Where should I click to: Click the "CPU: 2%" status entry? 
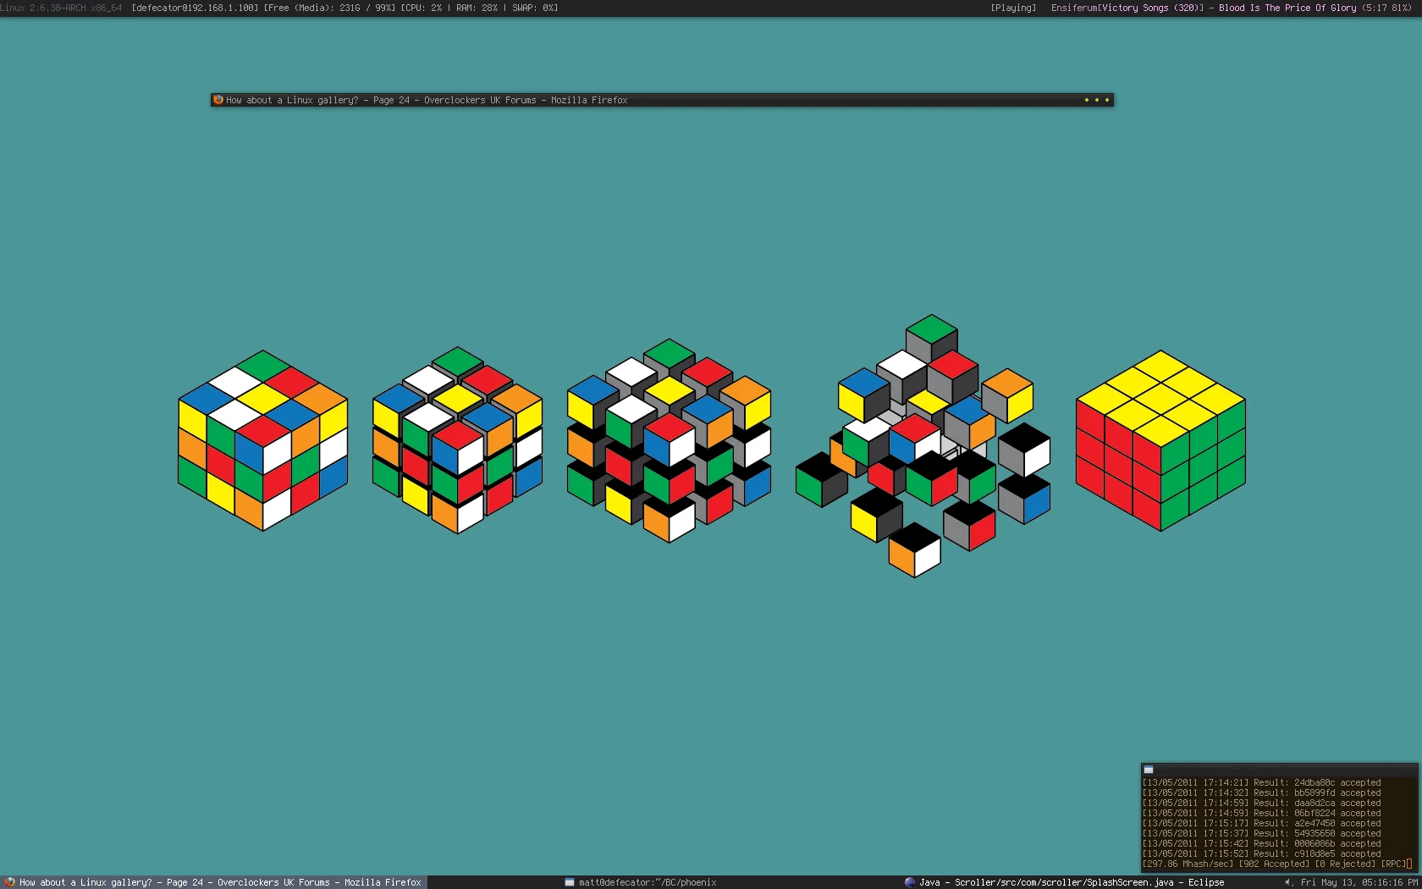click(422, 8)
